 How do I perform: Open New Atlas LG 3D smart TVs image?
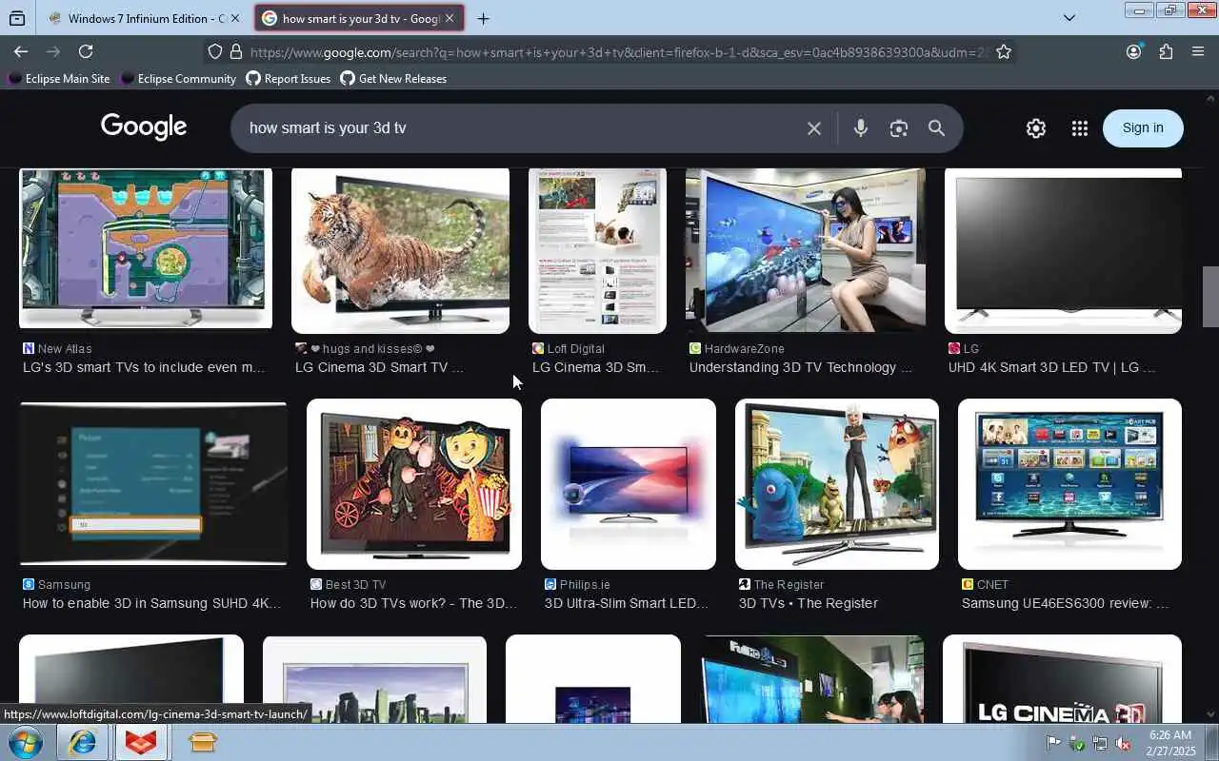click(146, 249)
